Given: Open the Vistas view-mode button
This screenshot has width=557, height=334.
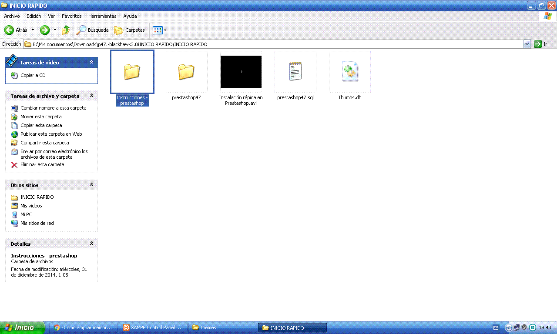Looking at the screenshot, I should pyautogui.click(x=157, y=30).
